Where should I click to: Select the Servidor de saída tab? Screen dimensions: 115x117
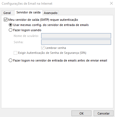[28, 12]
